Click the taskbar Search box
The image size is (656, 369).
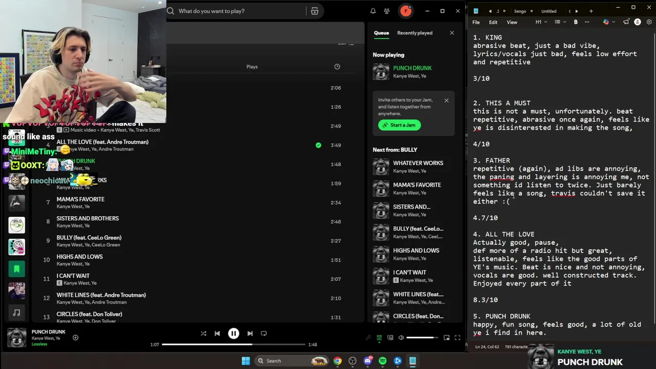[x=292, y=361]
